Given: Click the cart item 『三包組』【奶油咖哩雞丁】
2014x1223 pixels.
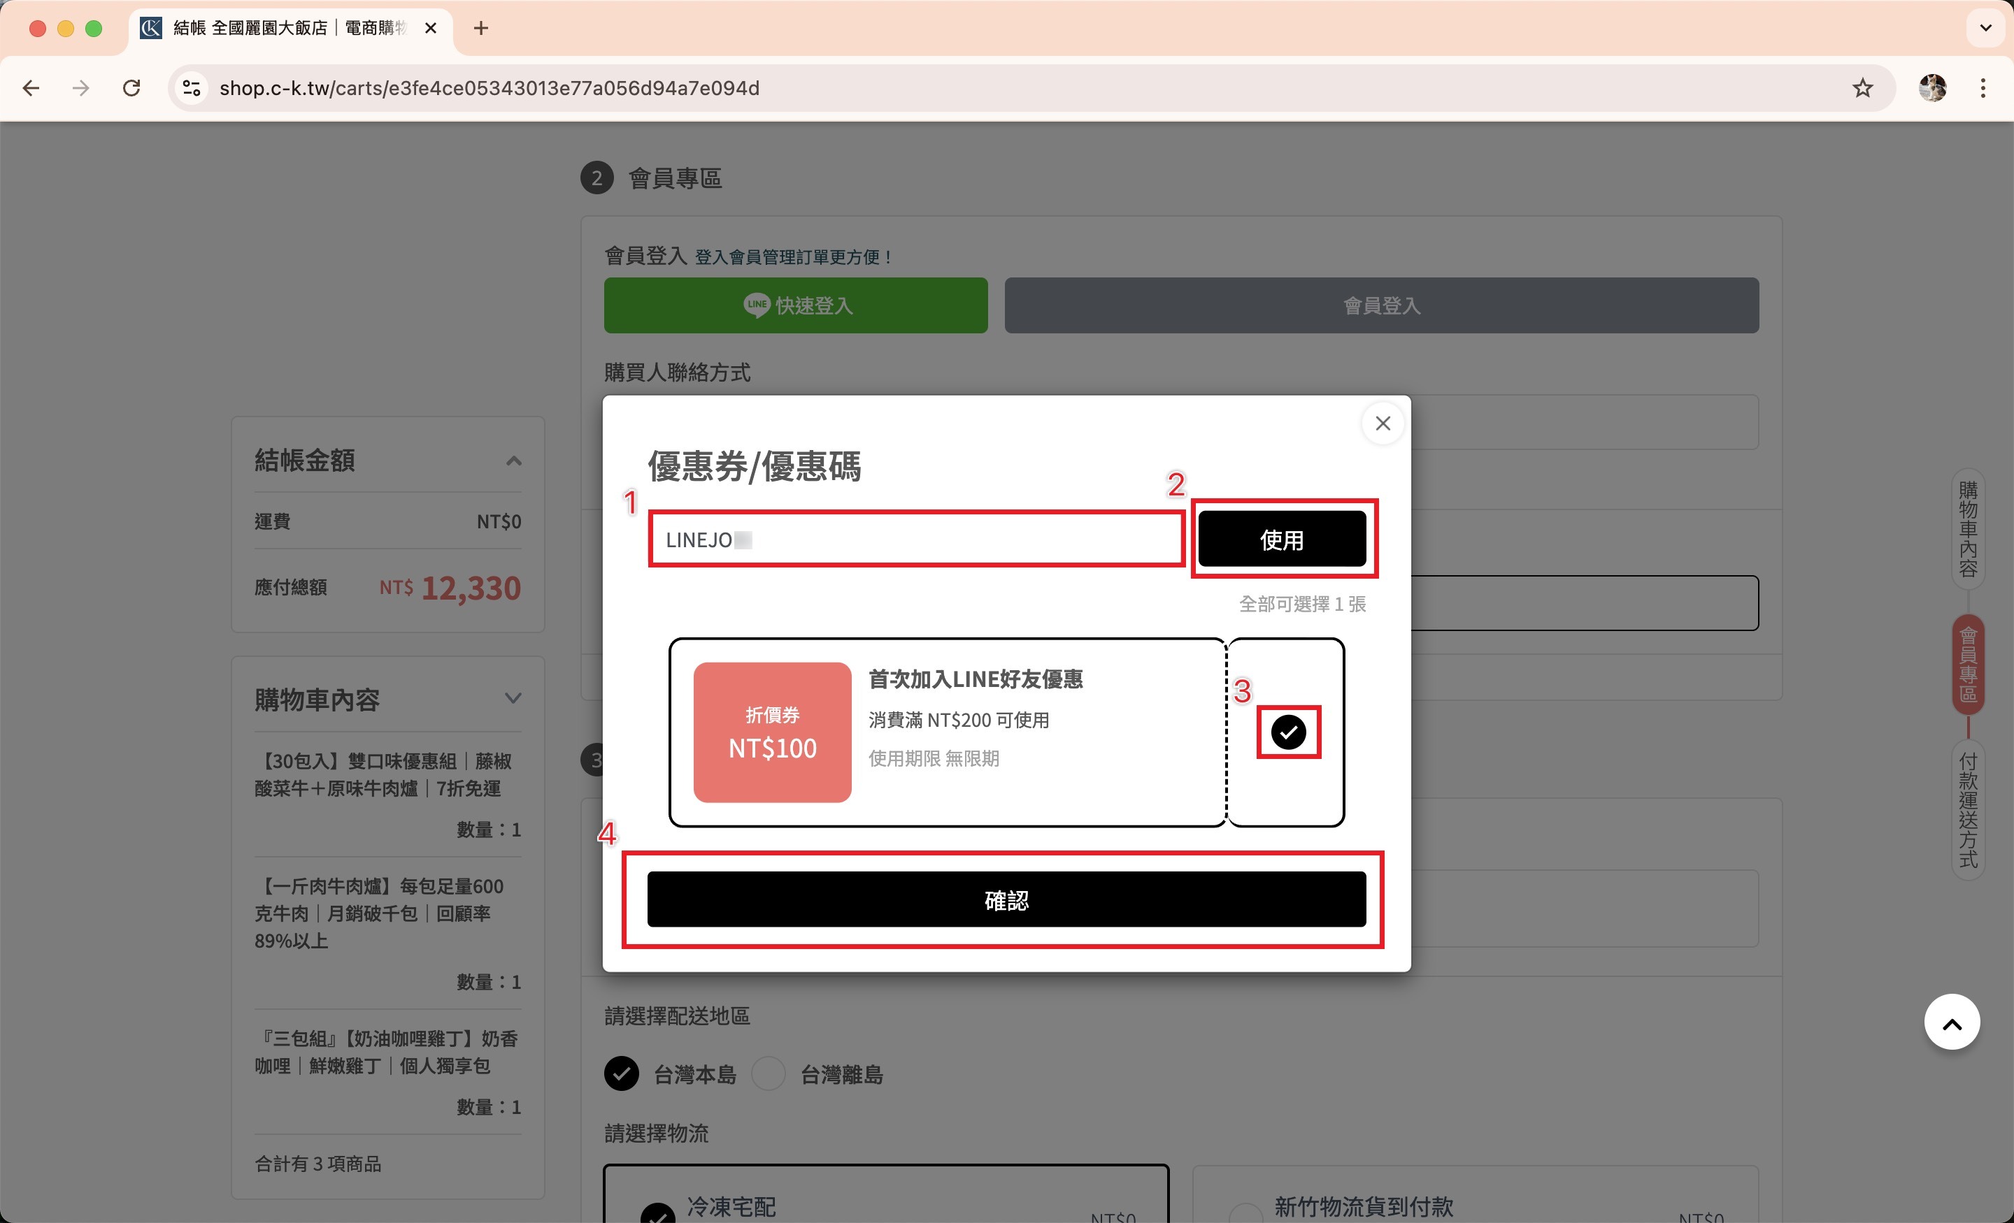Looking at the screenshot, I should (x=386, y=1052).
